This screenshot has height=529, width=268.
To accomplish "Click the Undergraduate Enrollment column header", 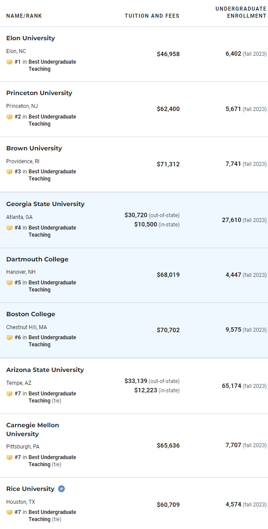I will (x=241, y=12).
